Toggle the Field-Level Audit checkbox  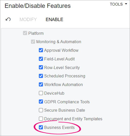tap(41, 59)
